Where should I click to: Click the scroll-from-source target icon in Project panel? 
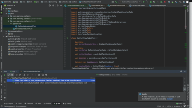[x=49, y=5]
